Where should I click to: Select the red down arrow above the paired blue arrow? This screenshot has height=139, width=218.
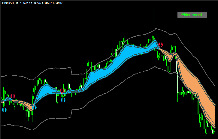coord(62,90)
